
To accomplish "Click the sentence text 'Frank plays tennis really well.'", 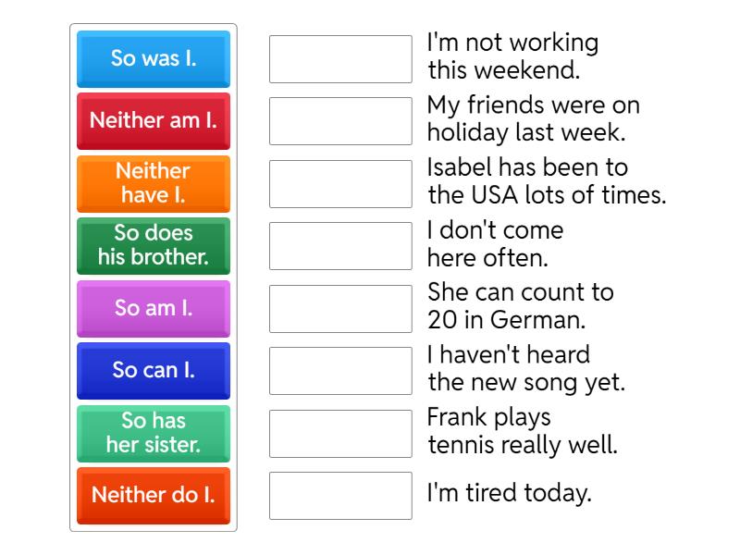I will (x=522, y=431).
